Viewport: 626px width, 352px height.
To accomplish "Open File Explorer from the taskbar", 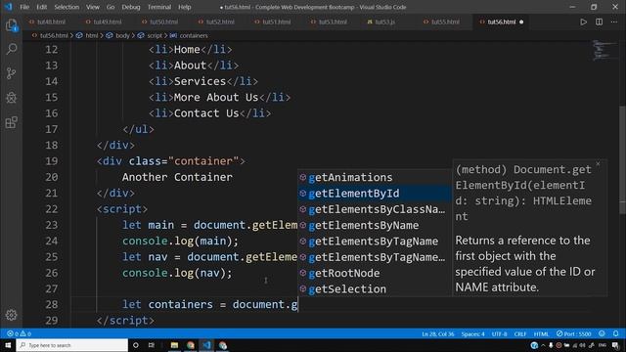I will pos(174,345).
